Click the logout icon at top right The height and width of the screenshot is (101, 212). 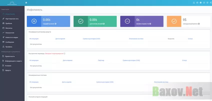click(x=210, y=3)
